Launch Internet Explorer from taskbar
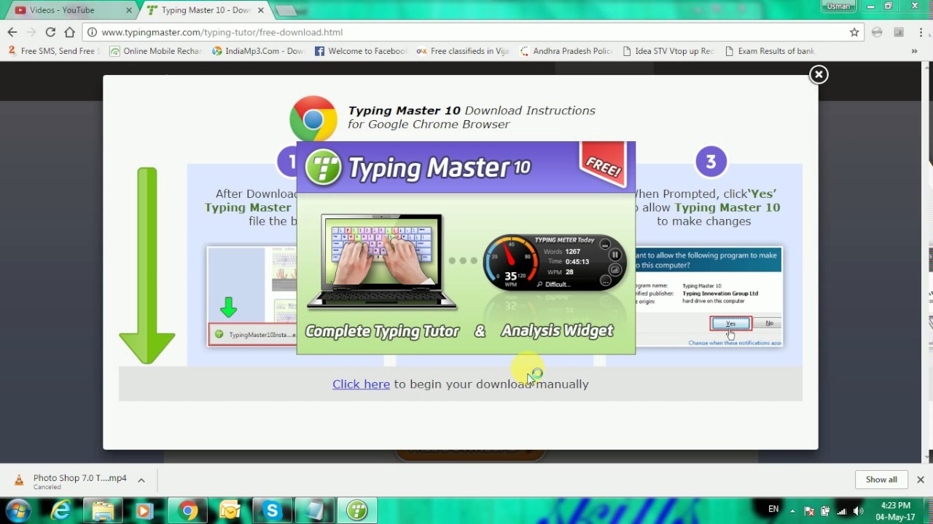 [x=60, y=511]
